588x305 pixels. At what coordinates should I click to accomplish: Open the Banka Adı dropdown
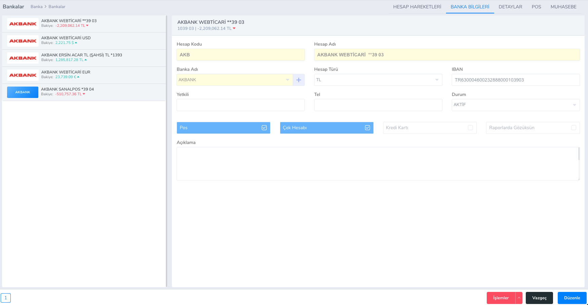[234, 80]
